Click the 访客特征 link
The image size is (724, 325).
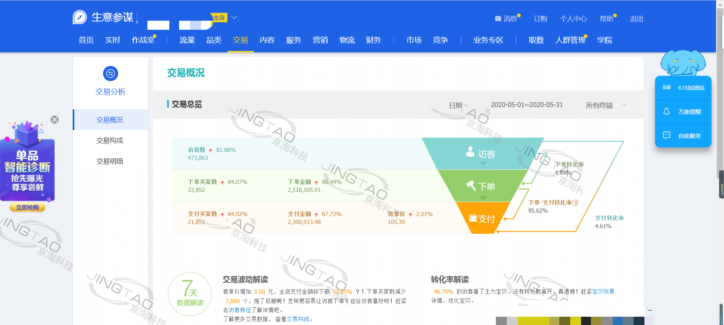[240, 310]
